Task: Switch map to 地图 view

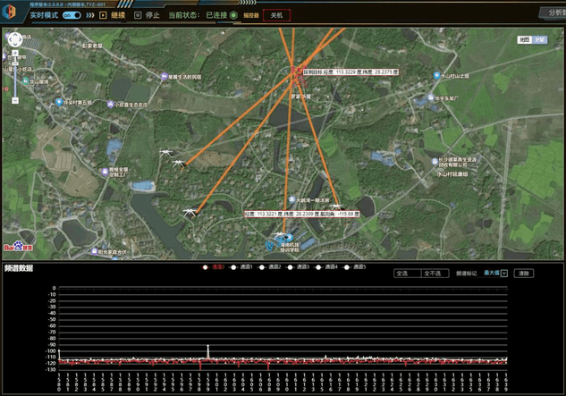Action: point(525,39)
